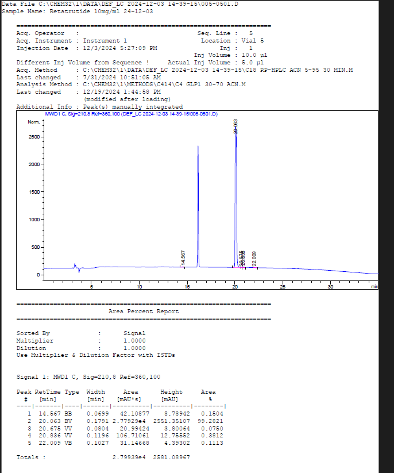This screenshot has height=473, width=394.
Task: Click the Analysis Method file path
Action: (x=164, y=84)
